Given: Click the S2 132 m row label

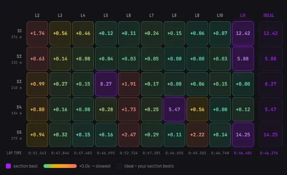Looking at the screenshot, I should 17,59.
